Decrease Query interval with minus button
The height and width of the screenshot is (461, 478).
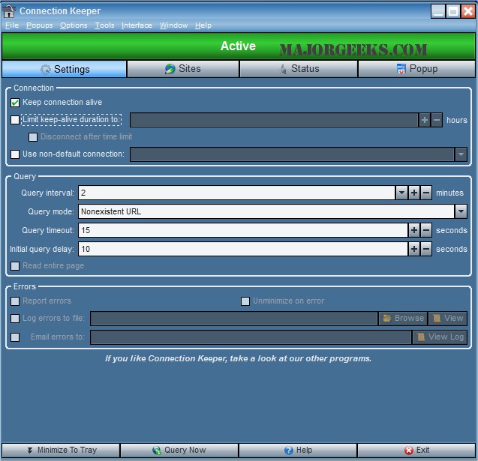[426, 193]
